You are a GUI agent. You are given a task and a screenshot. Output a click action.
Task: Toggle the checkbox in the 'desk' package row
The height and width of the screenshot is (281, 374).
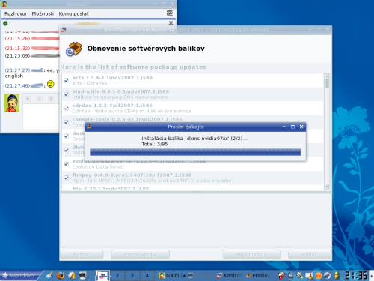click(66, 136)
